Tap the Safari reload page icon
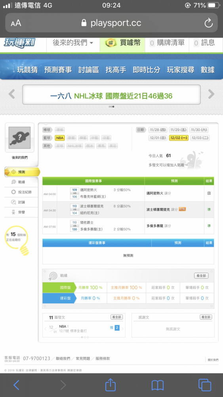Screen dimensions: 223x397 [x=209, y=23]
